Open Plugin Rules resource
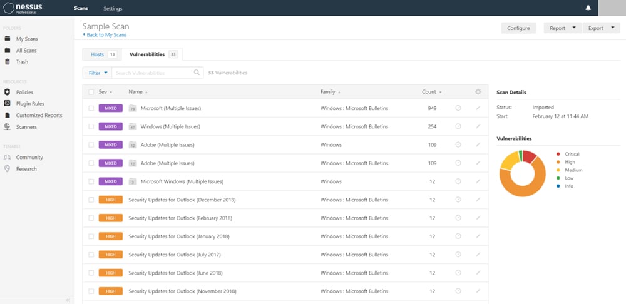Screen dimensions: 626x304 click(30, 104)
